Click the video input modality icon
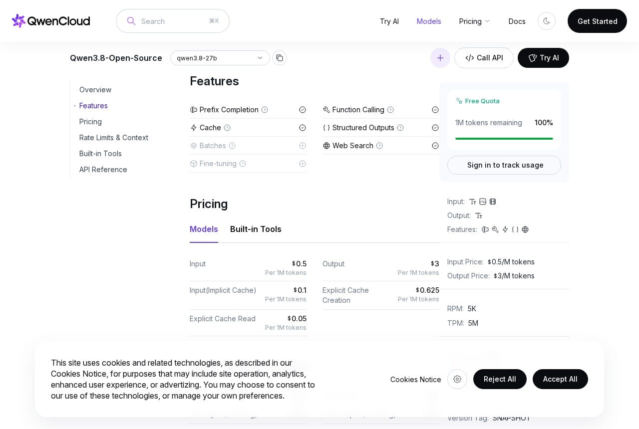This screenshot has width=639, height=429. (x=493, y=202)
